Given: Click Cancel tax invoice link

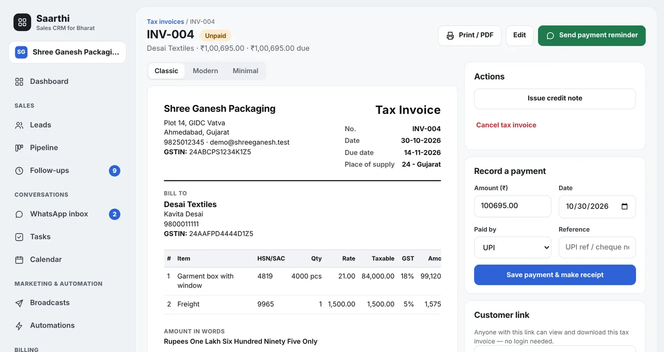Looking at the screenshot, I should click(506, 125).
